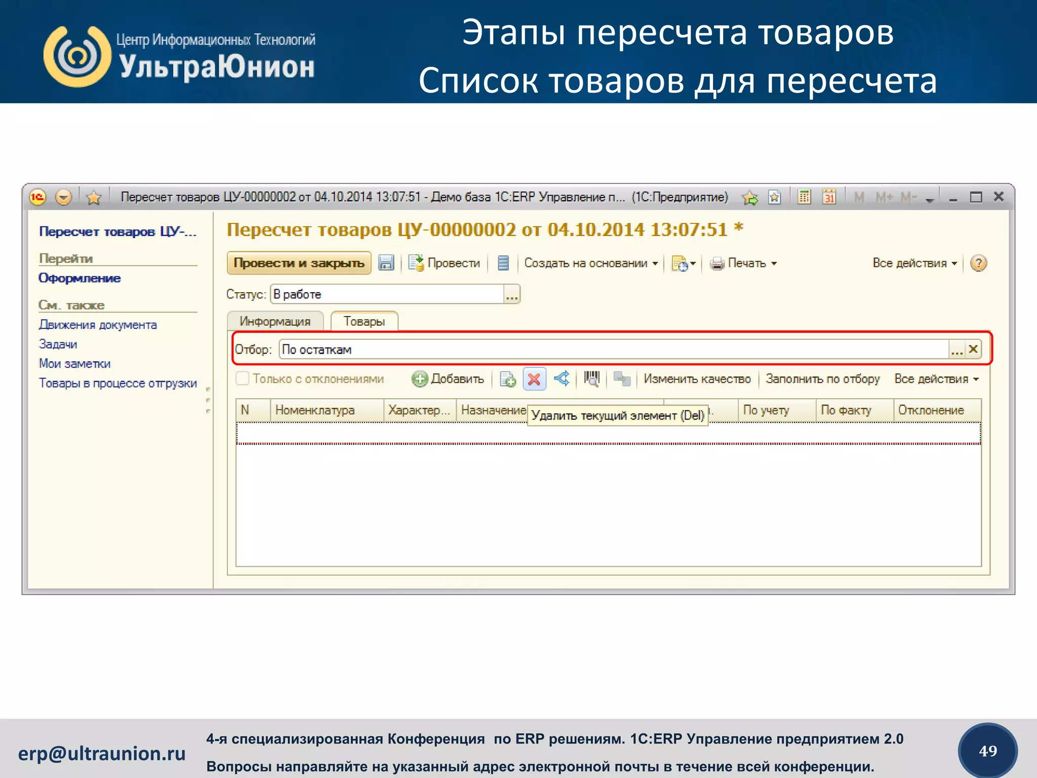Open Товары в процессе отгрузки link
The width and height of the screenshot is (1037, 778).
click(x=118, y=383)
